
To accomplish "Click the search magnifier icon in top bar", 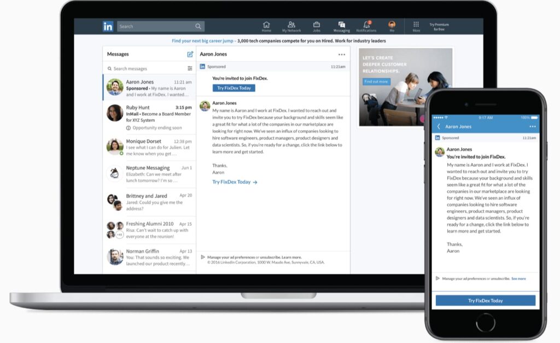I will pos(198,26).
